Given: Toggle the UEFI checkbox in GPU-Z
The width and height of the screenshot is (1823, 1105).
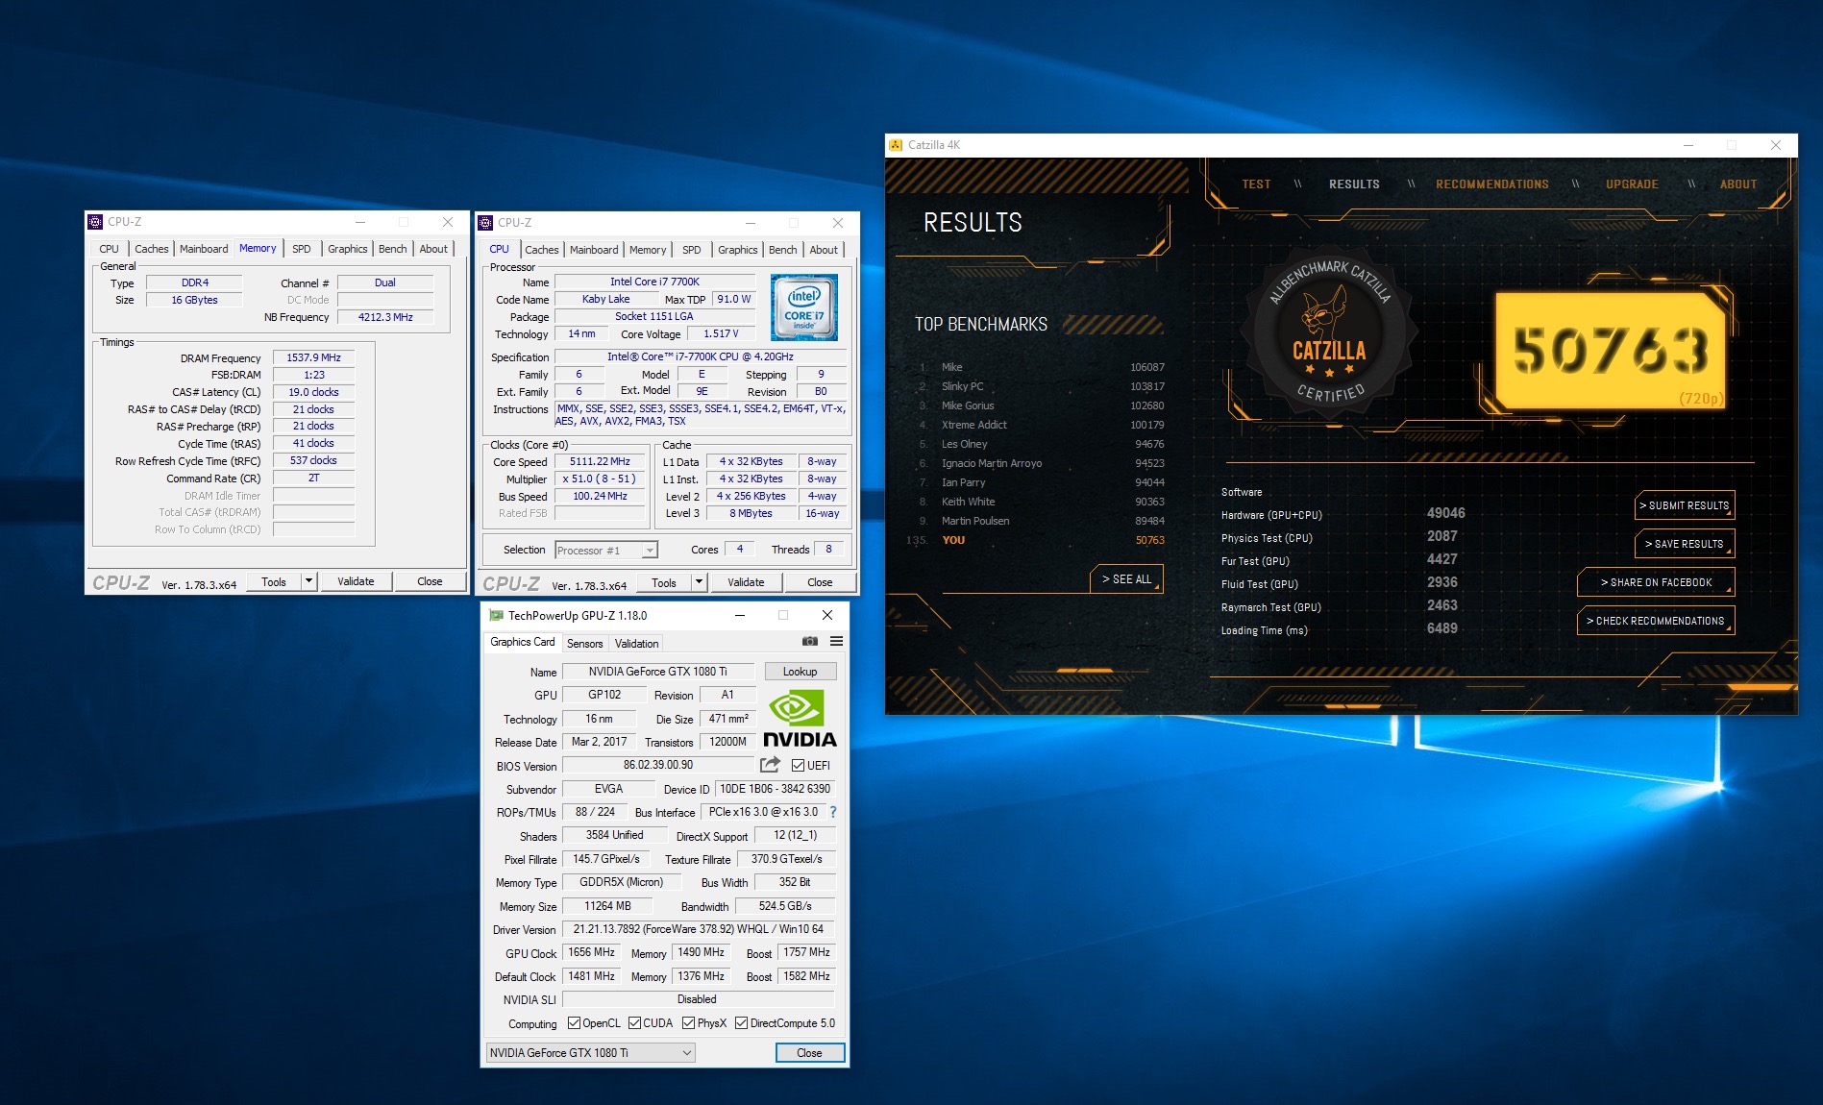Looking at the screenshot, I should pyautogui.click(x=798, y=765).
